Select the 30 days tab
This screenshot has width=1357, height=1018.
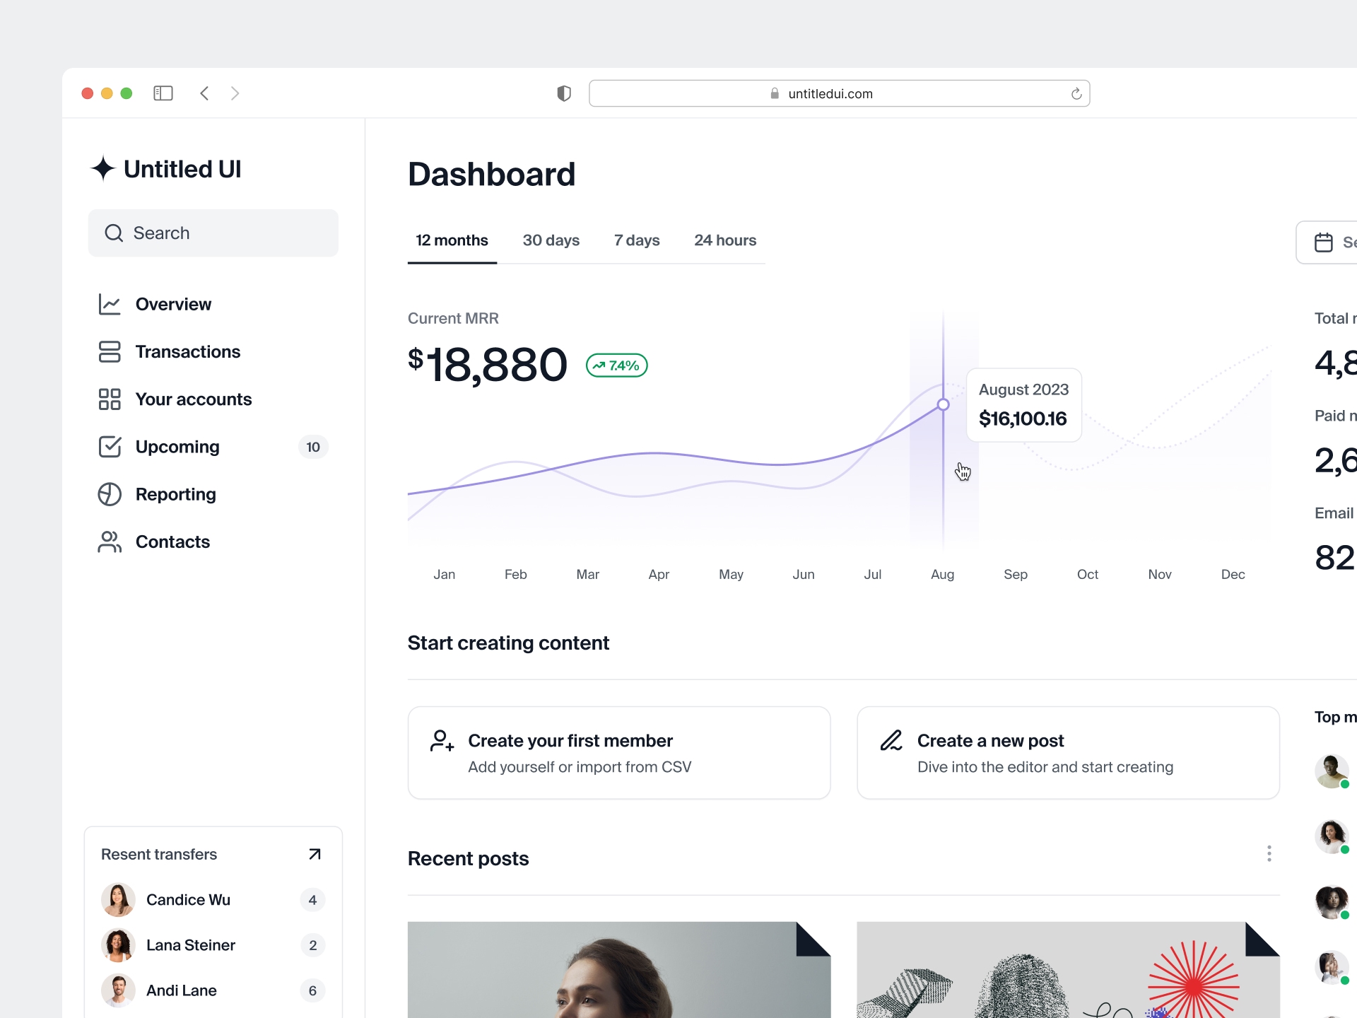coord(551,240)
